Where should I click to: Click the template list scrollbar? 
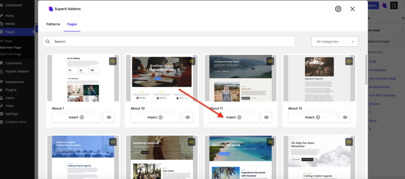pos(366,70)
